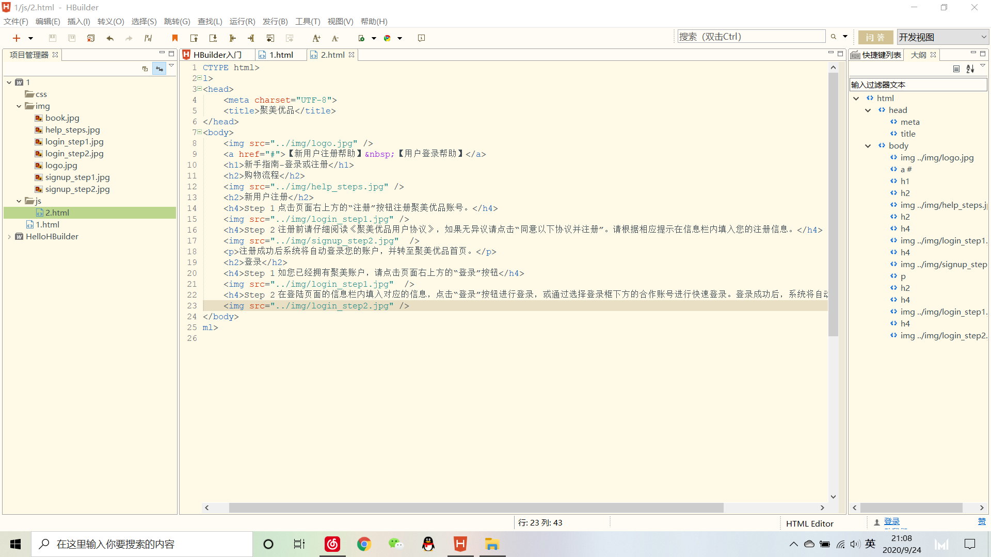Screen dimensions: 991x557
Task: Collapse the html node in outline
Action: [x=856, y=98]
